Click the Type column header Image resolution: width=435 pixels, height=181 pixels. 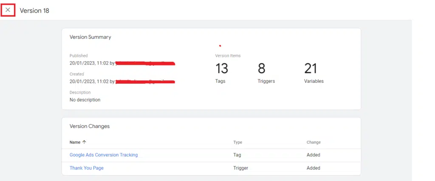pyautogui.click(x=237, y=142)
